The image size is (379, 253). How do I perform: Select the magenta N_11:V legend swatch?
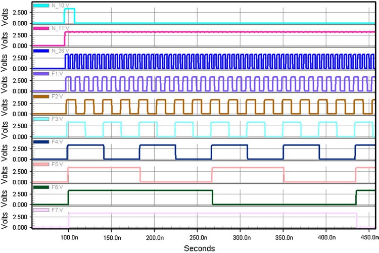[41, 28]
